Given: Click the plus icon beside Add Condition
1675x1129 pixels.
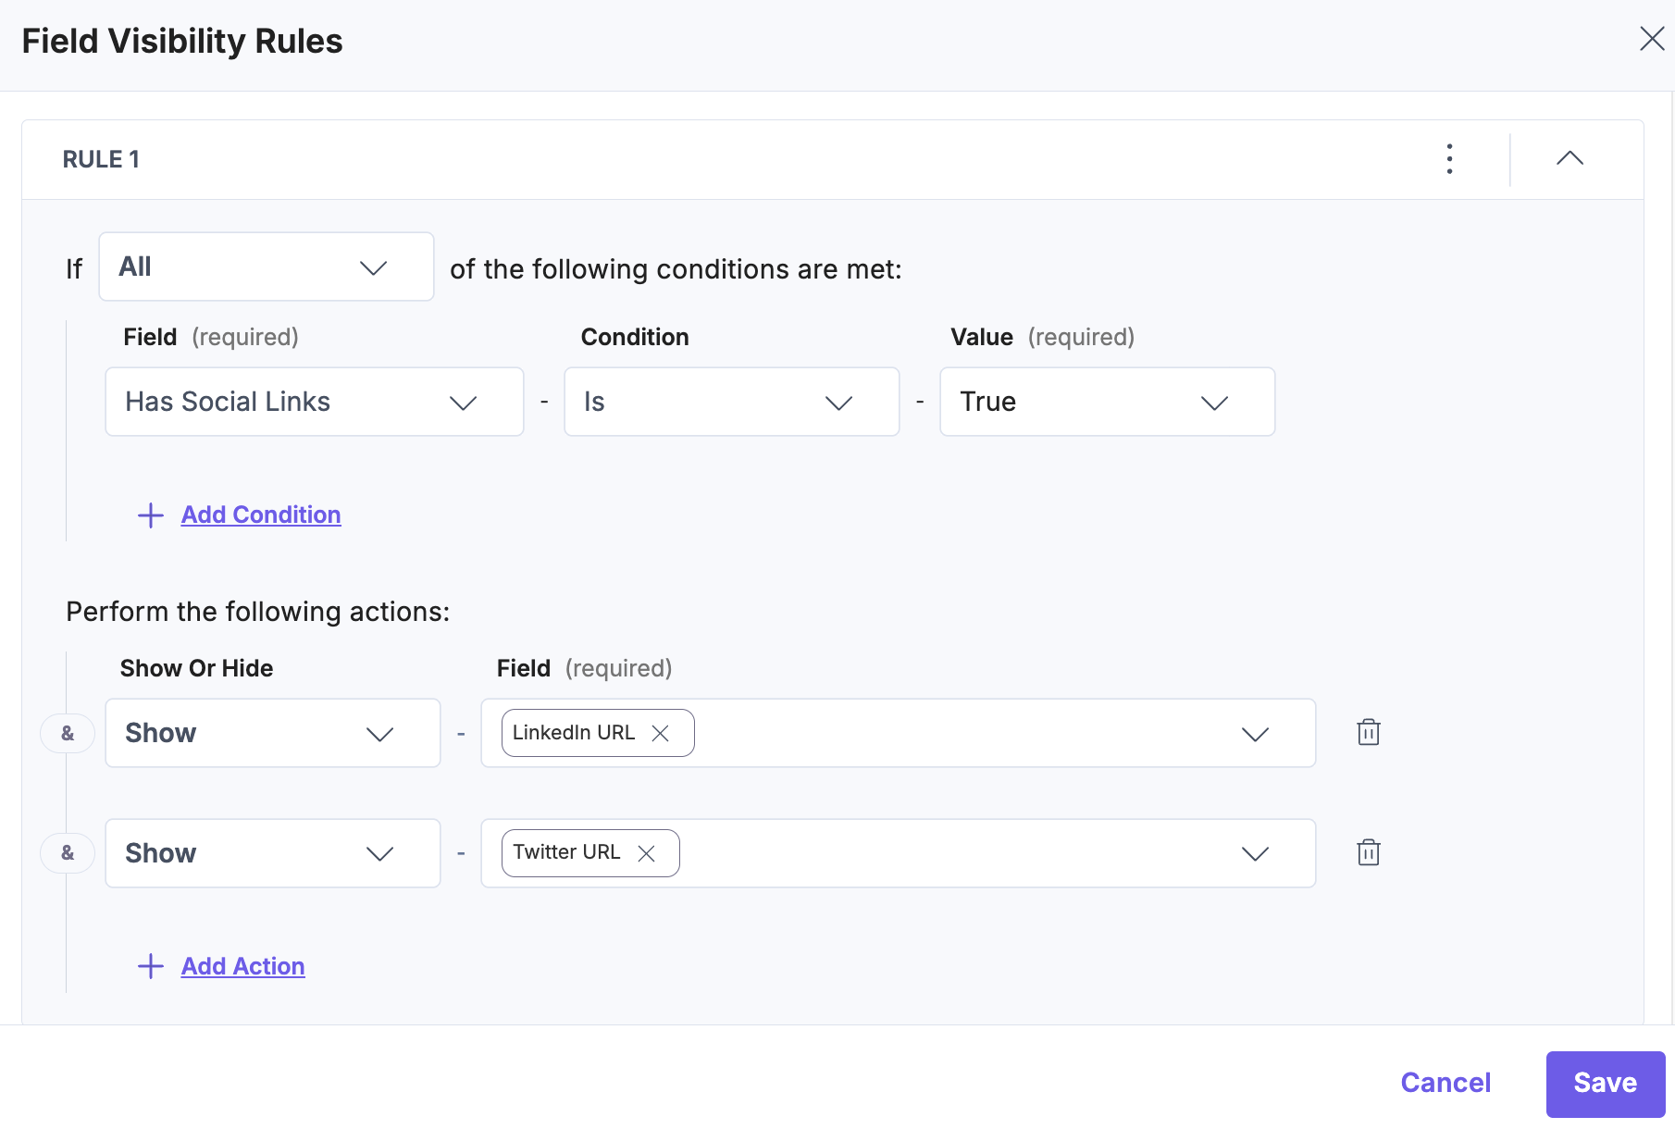Looking at the screenshot, I should pos(151,515).
